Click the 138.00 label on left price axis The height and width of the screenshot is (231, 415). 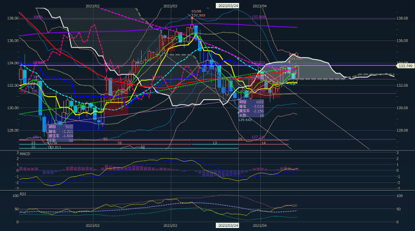click(x=12, y=18)
